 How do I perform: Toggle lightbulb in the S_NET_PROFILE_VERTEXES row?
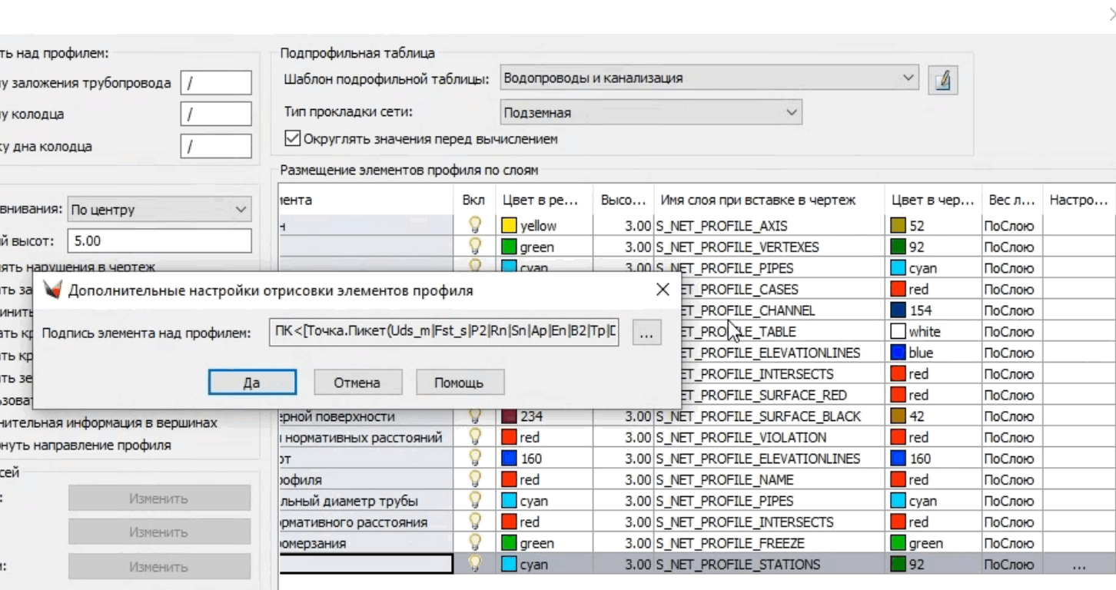[475, 247]
